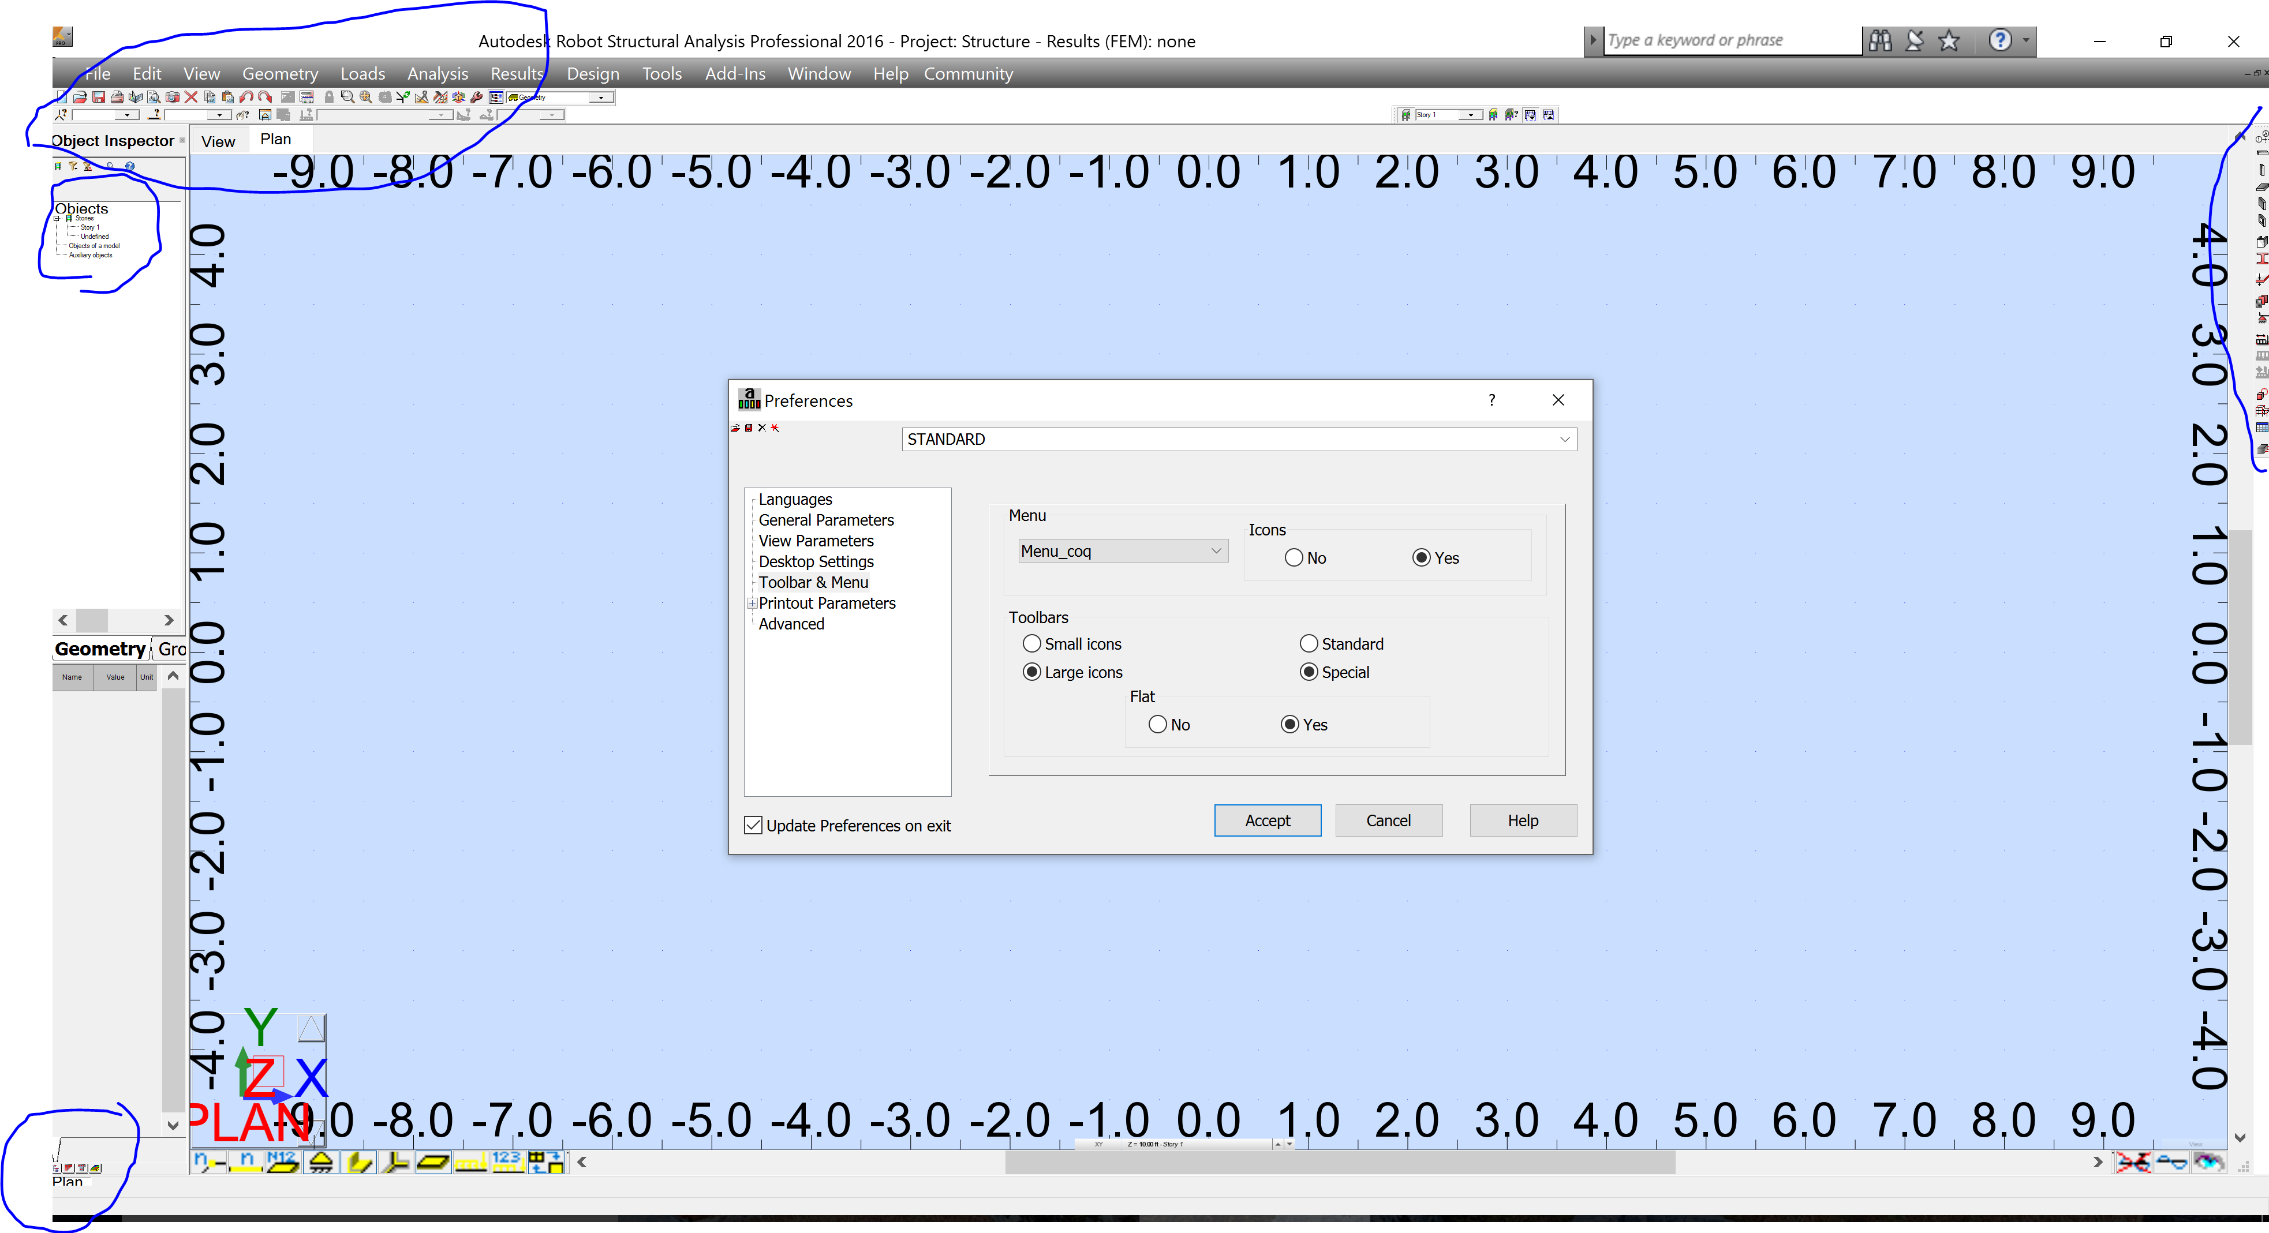Set Icons option to No in Menu section
This screenshot has height=1233, width=2269.
tap(1294, 557)
